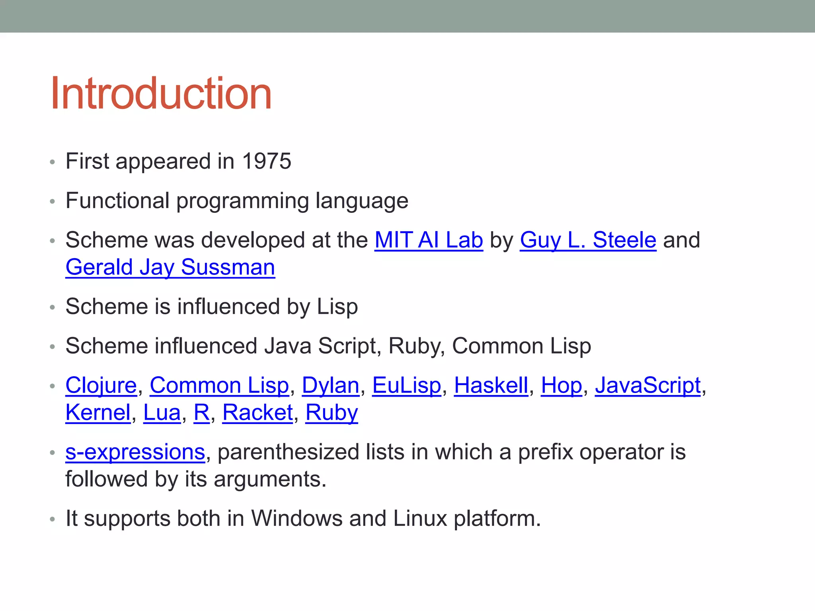815x611 pixels.
Task: Click the 'Functional programming language' bullet
Action: click(x=237, y=200)
